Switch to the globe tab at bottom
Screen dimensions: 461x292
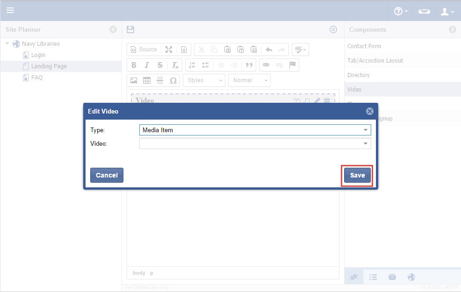click(x=411, y=277)
